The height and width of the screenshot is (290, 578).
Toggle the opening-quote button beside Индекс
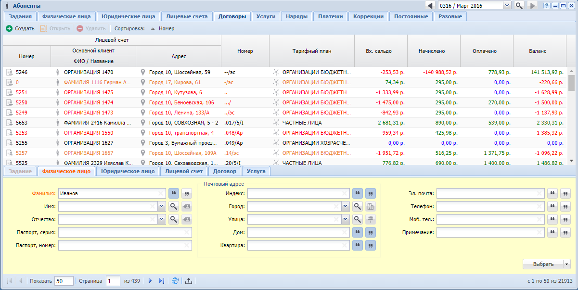(x=358, y=193)
